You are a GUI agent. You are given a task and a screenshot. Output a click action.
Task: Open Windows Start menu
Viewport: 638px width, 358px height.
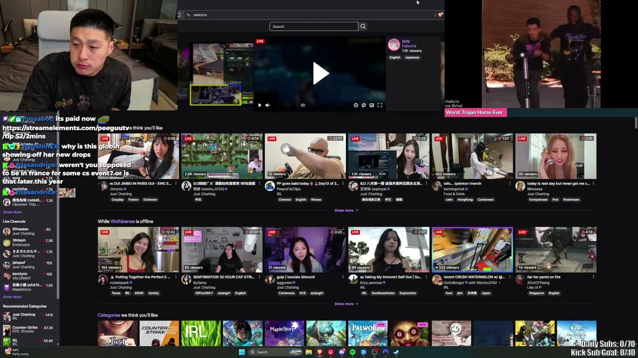[242, 352]
